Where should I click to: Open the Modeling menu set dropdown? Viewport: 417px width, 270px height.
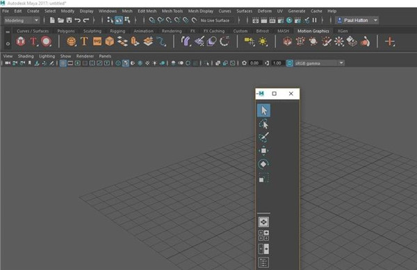pos(22,20)
